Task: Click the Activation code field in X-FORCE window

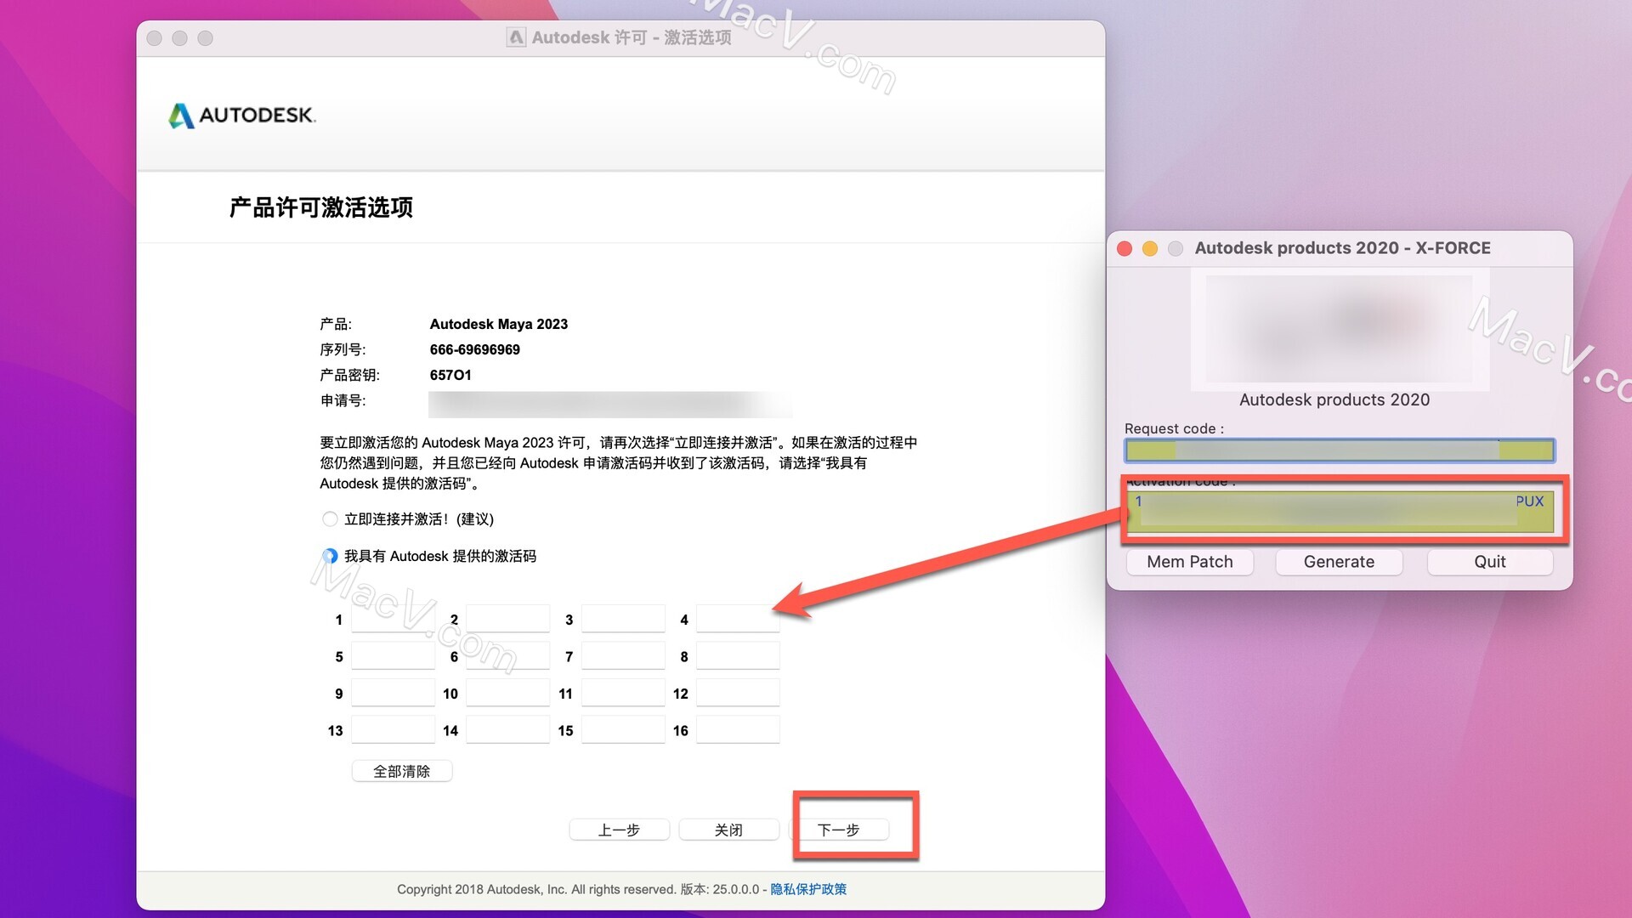Action: (1340, 512)
